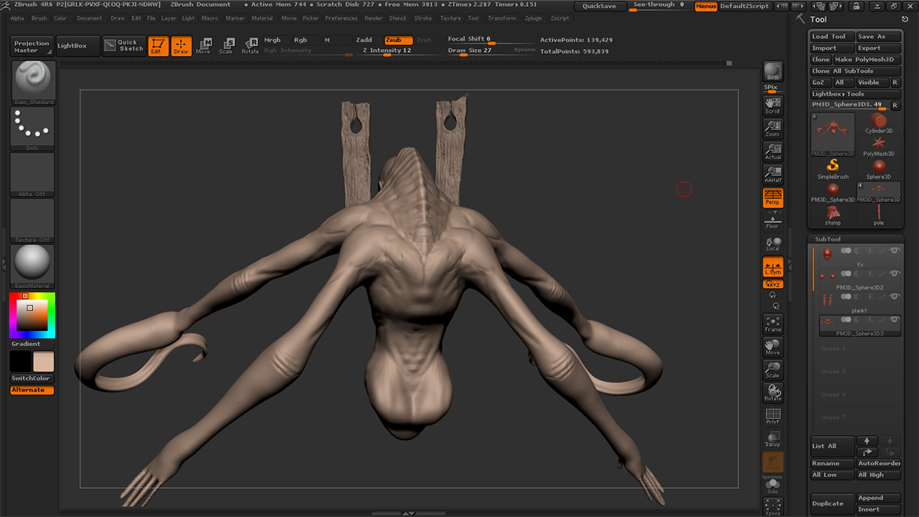Screen dimensions: 919x517
Task: Select the PolyMesh3D star tool
Action: click(878, 146)
